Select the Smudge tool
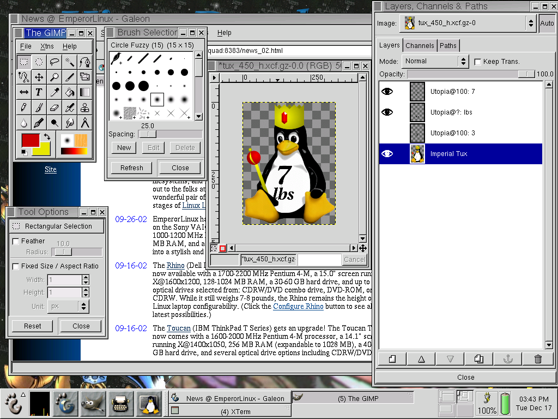This screenshot has height=419, width=558. (x=69, y=123)
